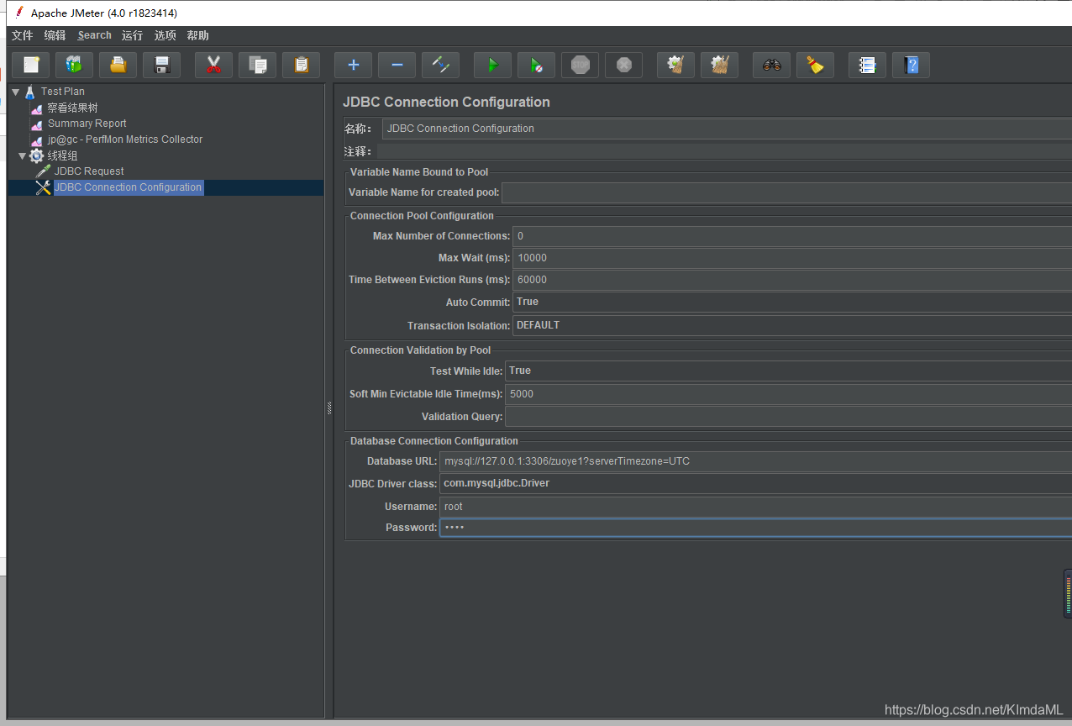
Task: Click the Clear All results icon
Action: coord(719,65)
